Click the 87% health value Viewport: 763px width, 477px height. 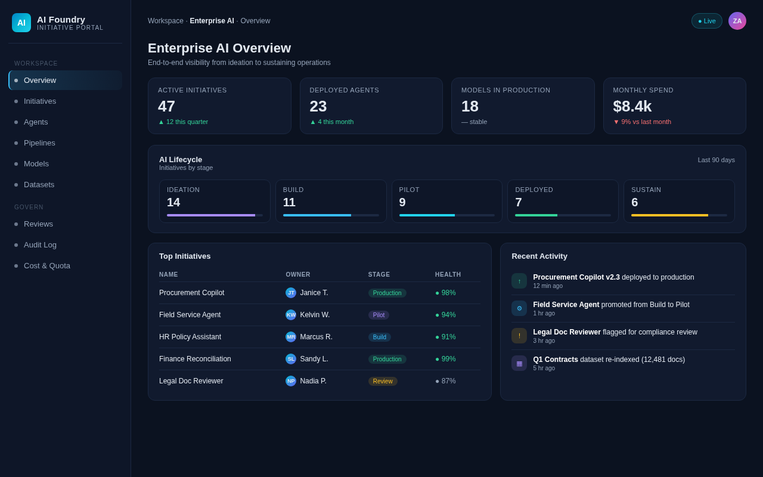[x=445, y=381]
